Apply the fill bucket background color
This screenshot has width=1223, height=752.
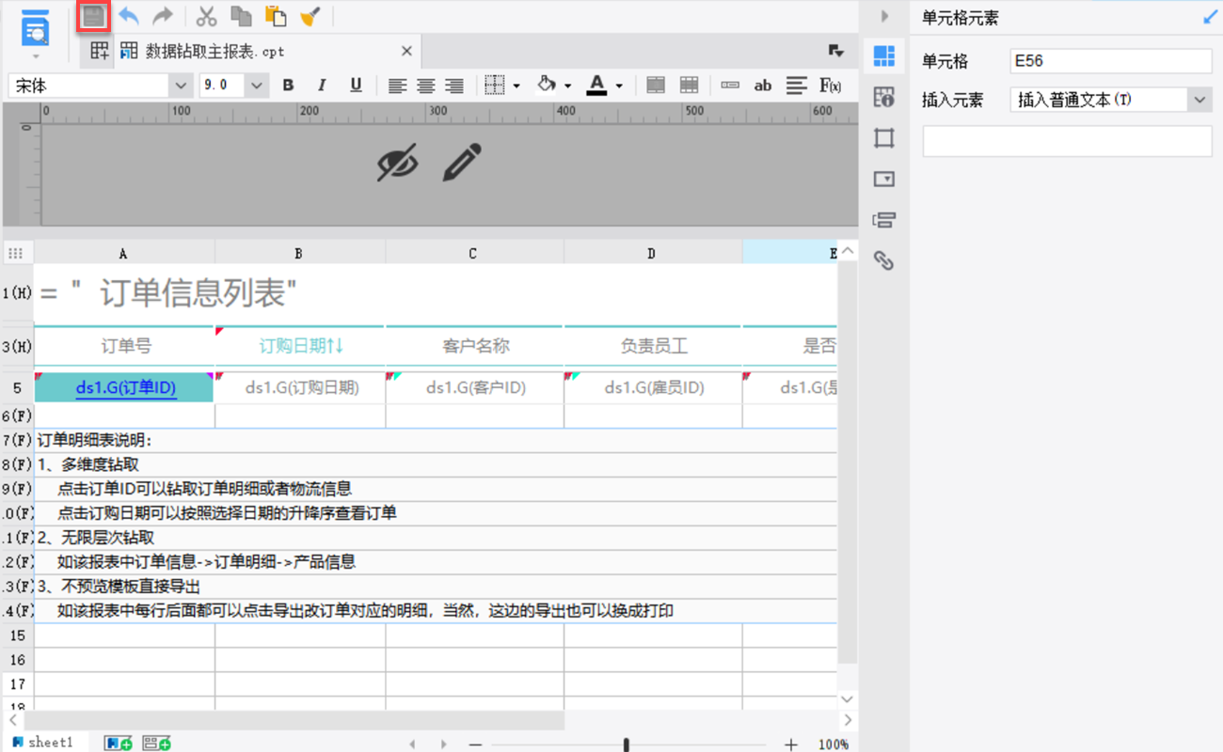pyautogui.click(x=547, y=85)
